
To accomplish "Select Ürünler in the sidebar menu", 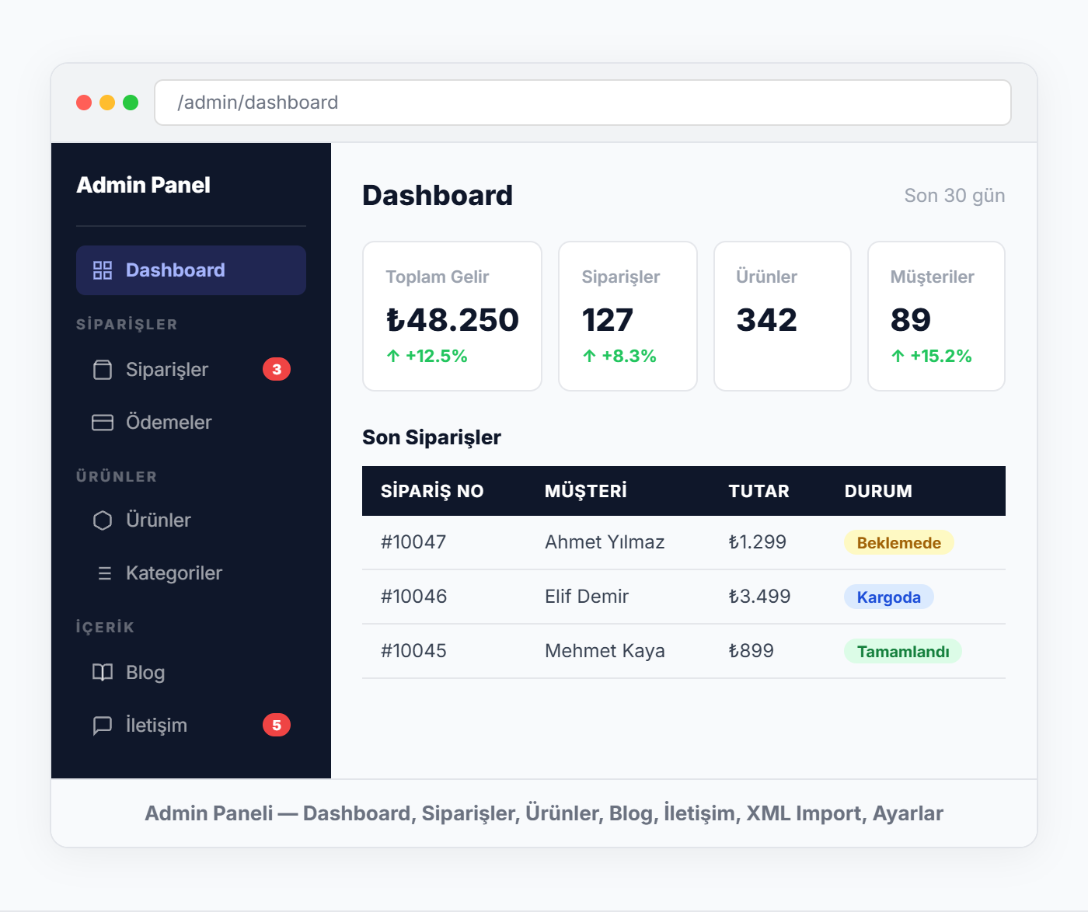I will pyautogui.click(x=191, y=520).
